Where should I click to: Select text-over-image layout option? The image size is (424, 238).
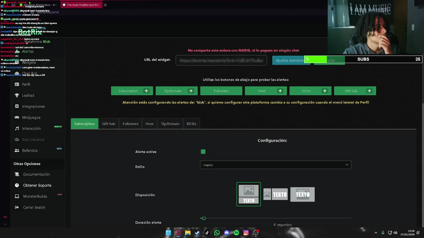[302, 194]
